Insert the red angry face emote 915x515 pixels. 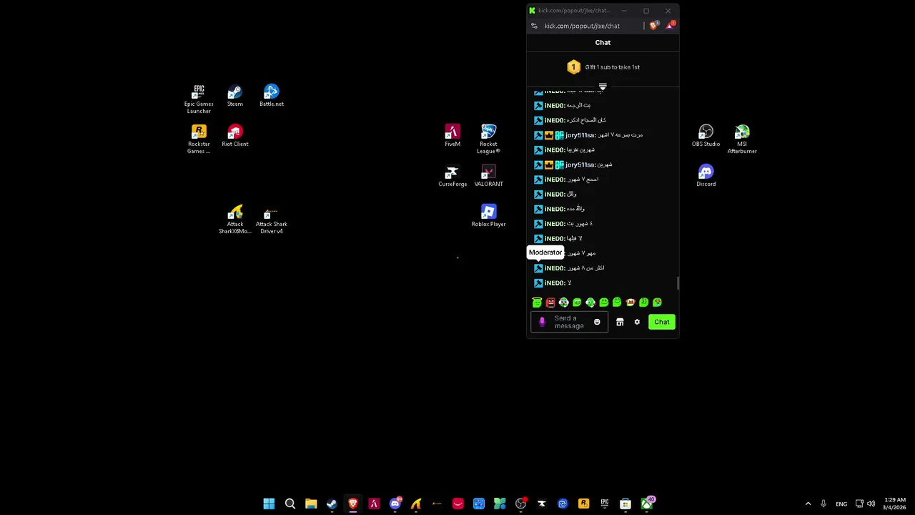(x=550, y=303)
